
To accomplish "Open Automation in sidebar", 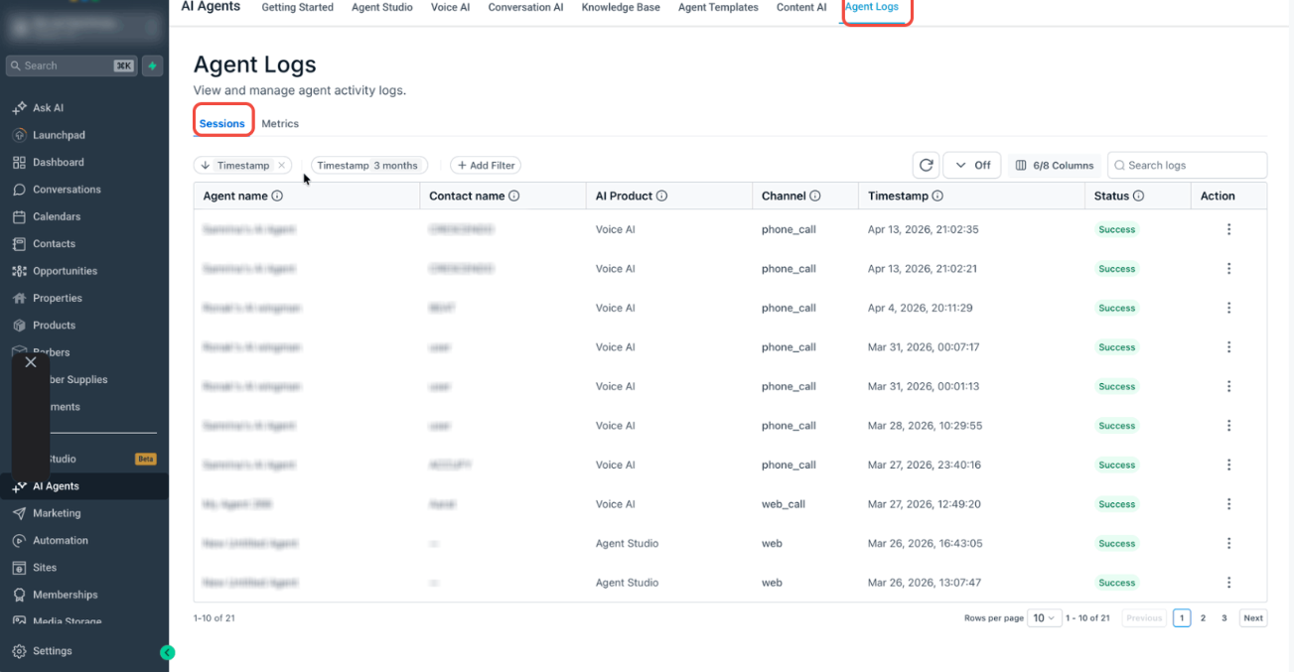I will pos(60,540).
